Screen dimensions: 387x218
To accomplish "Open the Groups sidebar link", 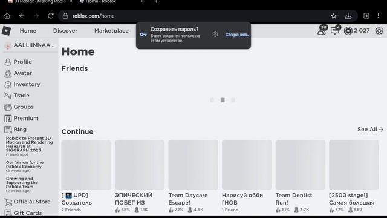I will [24, 107].
